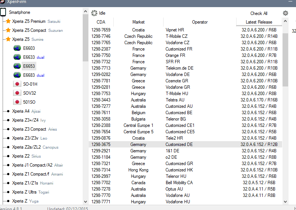Select the E6683 dual model
296x210 pixels.
(x=29, y=75)
